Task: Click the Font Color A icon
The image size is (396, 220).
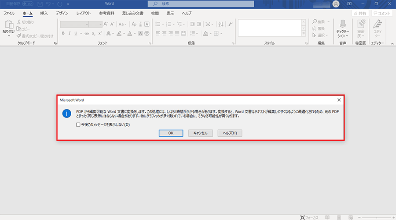Action: coord(130,33)
